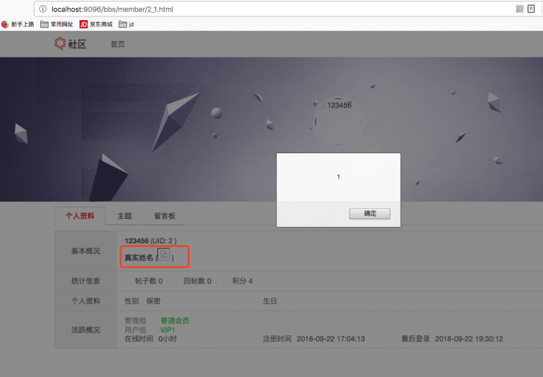Switch to the 主题 tab

pyautogui.click(x=124, y=216)
